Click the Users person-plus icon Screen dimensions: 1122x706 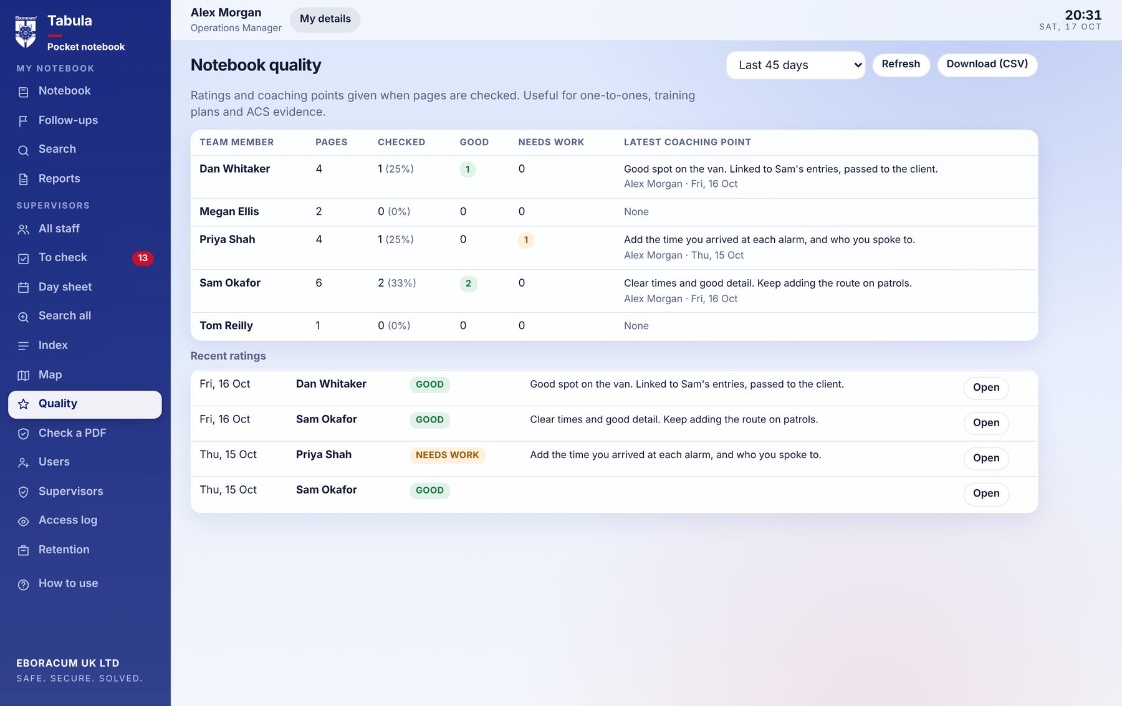pyautogui.click(x=24, y=463)
